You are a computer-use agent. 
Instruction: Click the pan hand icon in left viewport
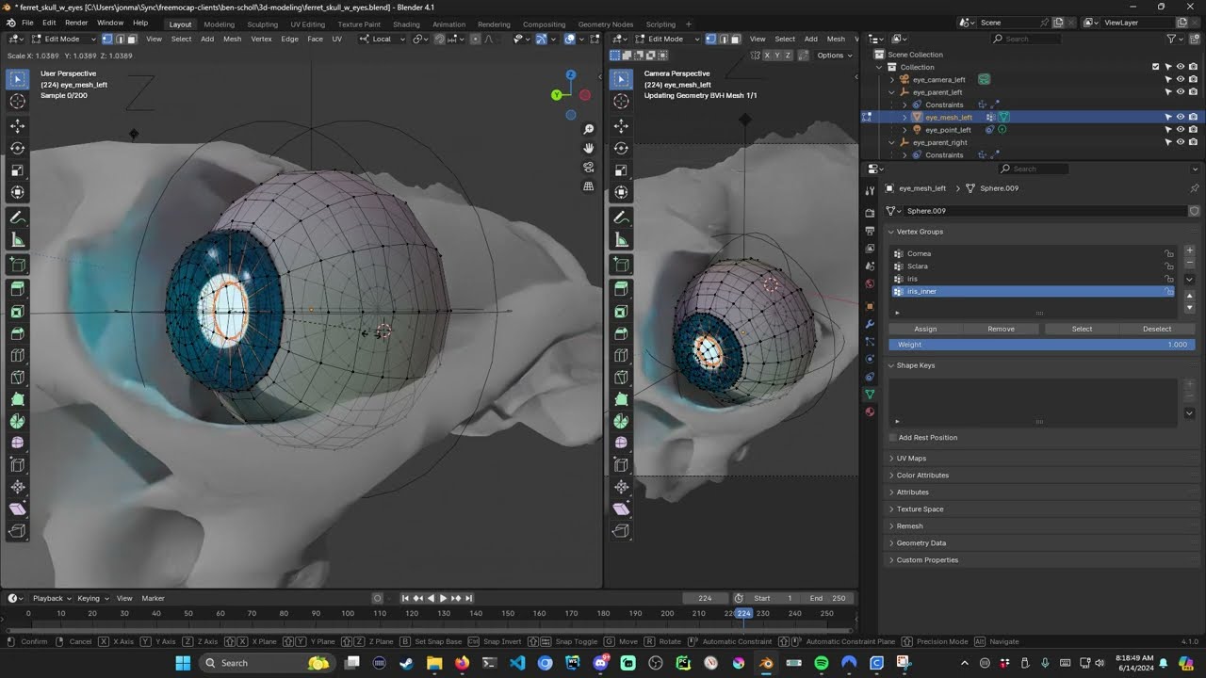589,148
